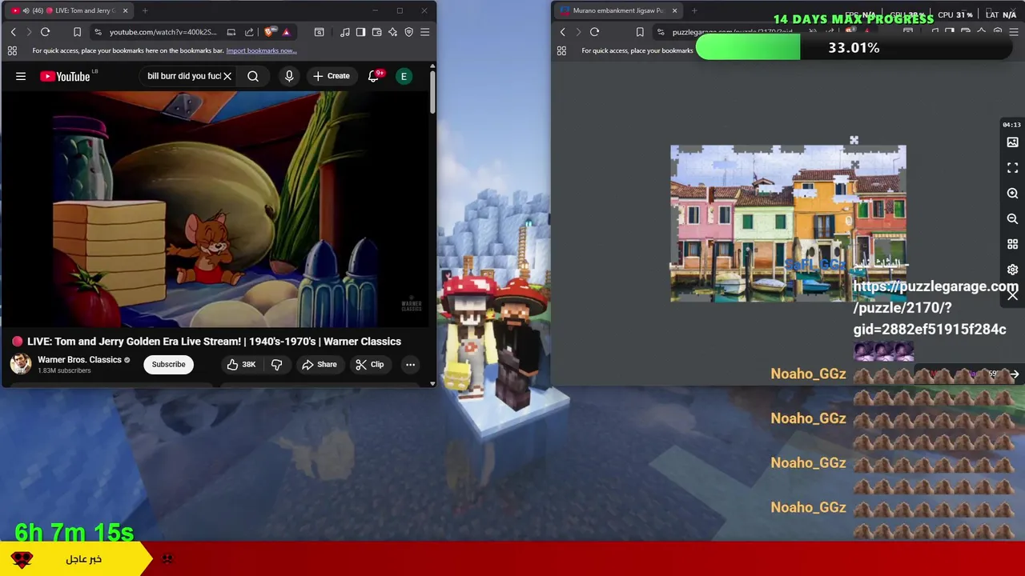Share the Tom and Jerry live stream
The height and width of the screenshot is (576, 1025).
point(320,364)
